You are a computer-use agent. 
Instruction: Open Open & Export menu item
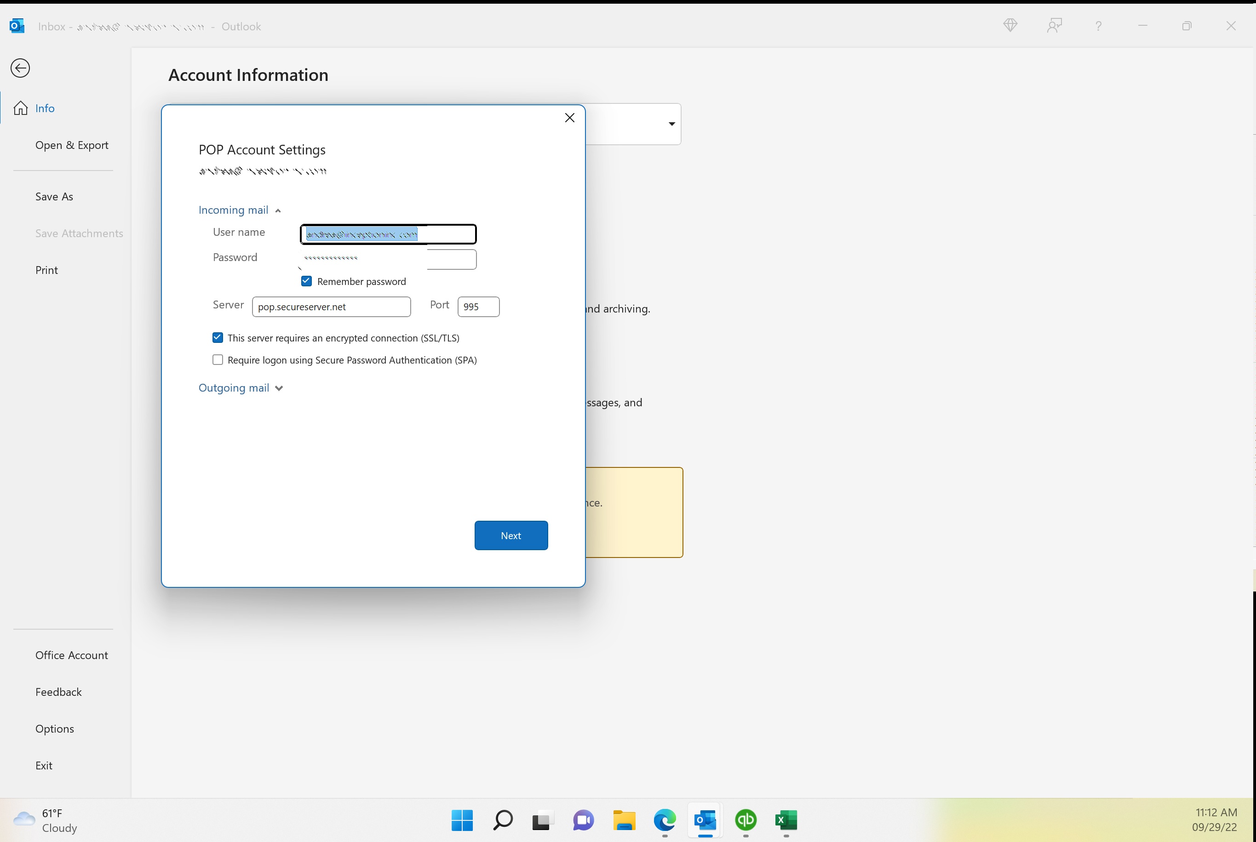pos(71,145)
